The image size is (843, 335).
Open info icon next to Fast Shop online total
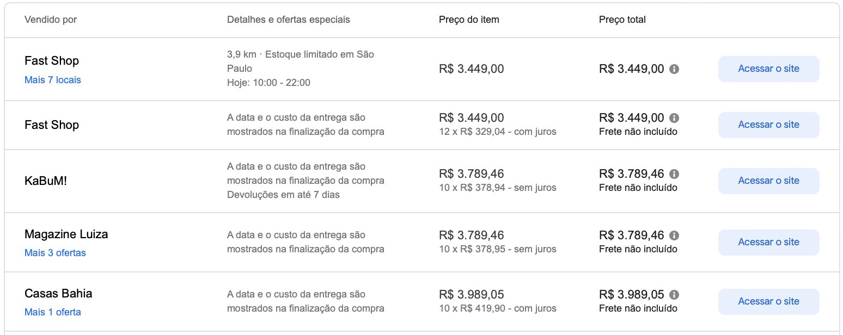(x=674, y=118)
